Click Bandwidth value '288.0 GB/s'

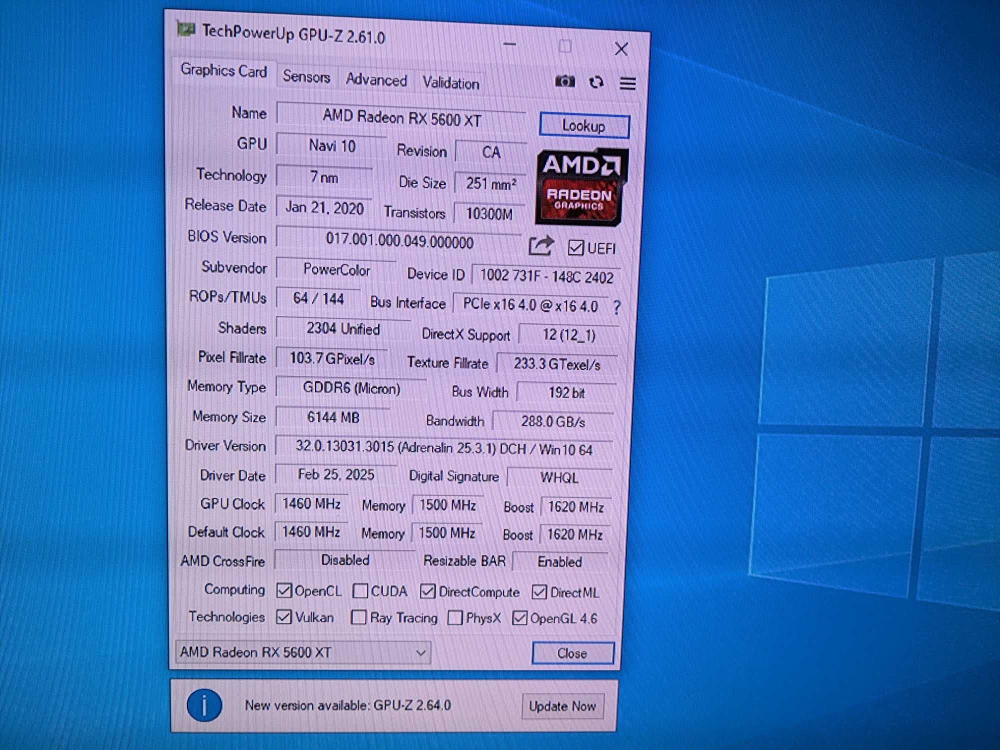(553, 421)
